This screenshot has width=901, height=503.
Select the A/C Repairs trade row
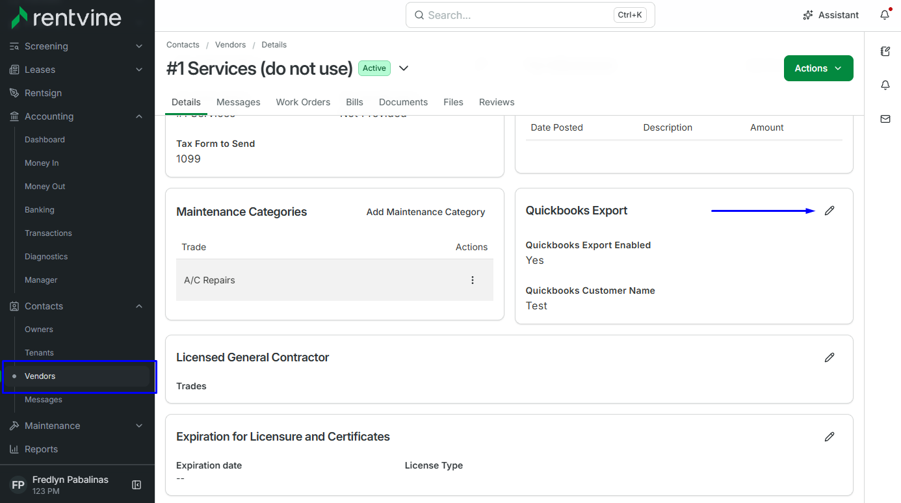335,280
